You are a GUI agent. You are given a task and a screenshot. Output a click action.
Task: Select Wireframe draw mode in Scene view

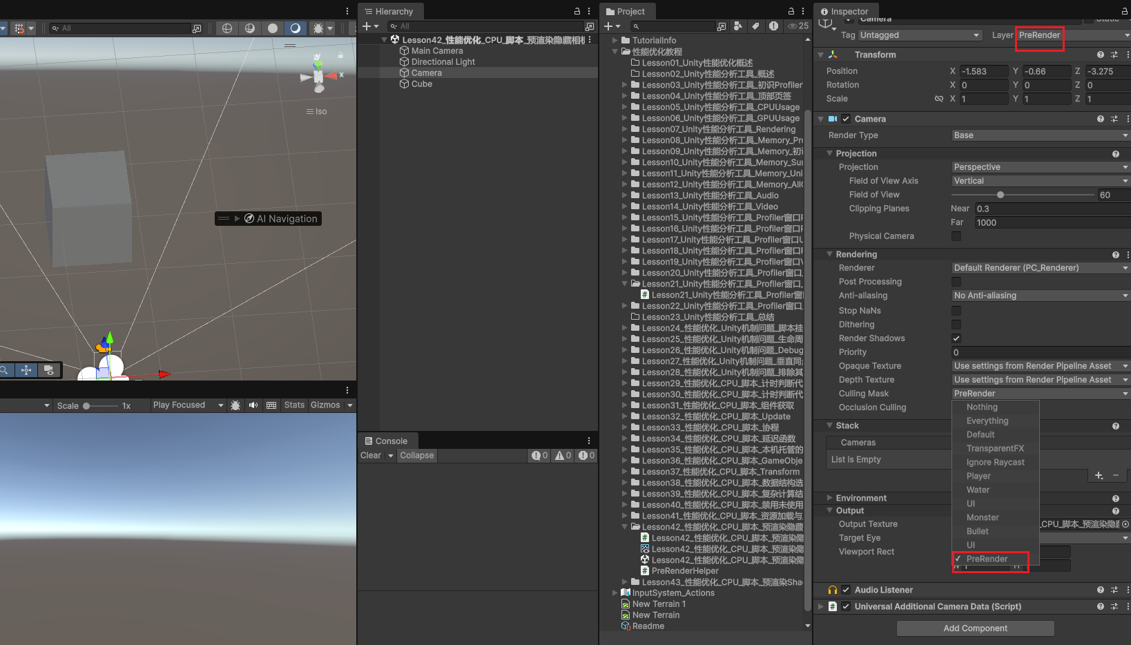pyautogui.click(x=226, y=28)
